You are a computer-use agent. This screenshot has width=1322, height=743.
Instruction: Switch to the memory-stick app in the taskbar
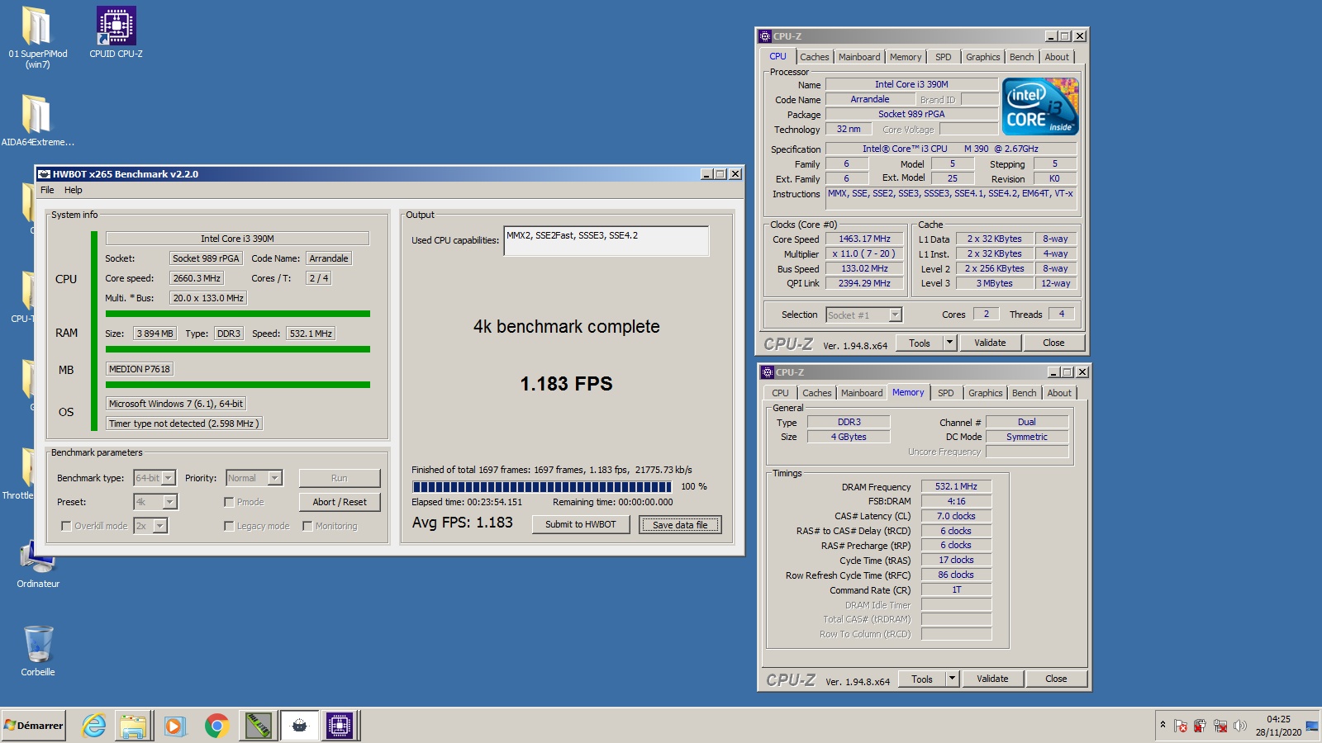pos(259,726)
